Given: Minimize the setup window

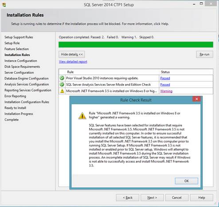Looking at the screenshot, I should [194, 4].
